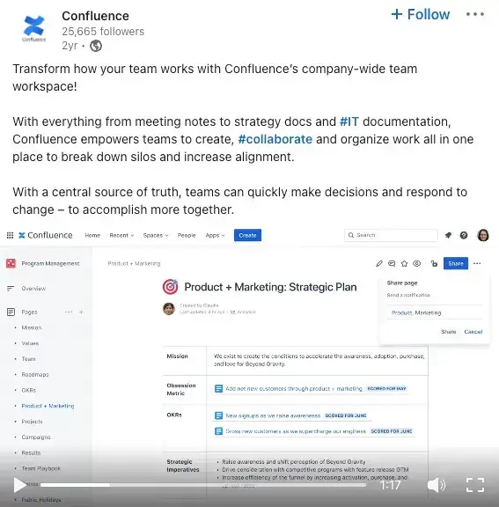Screen dimensions: 499x507
Task: Open the New signups as we raise awareness link
Action: (x=273, y=415)
